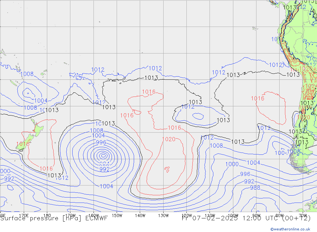Viewport: 317px width, 232px height.
Task: Click the blue 1000 isobar label beside 1004
Action: 232,164
